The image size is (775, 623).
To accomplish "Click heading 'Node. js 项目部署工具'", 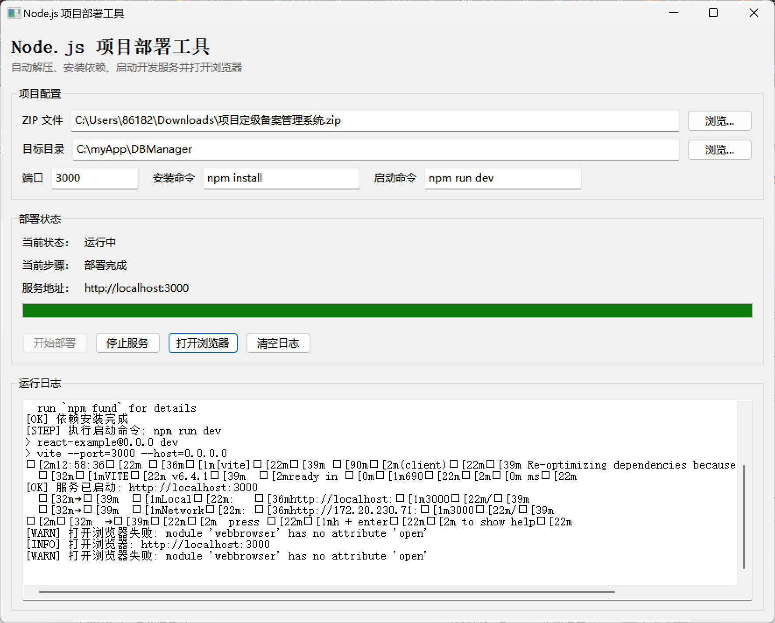I will tap(110, 47).
